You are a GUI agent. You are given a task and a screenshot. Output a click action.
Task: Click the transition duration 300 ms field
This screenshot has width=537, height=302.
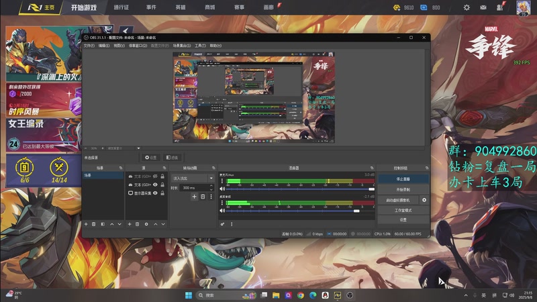(x=194, y=188)
